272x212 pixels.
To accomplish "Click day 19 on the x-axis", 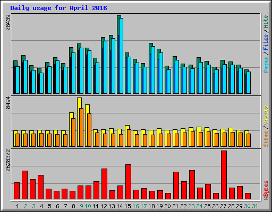I will 159,206.
